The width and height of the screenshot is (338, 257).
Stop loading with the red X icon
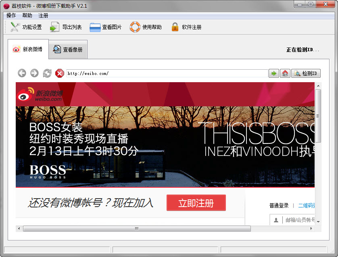tap(60, 73)
